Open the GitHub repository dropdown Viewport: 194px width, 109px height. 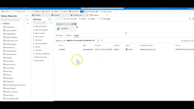click(x=6, y=12)
